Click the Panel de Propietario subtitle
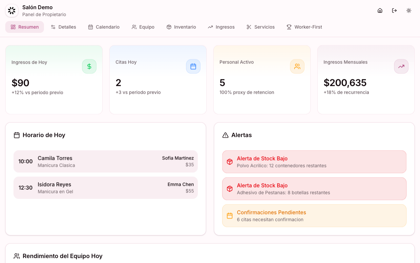The width and height of the screenshot is (420, 263). 44,14
